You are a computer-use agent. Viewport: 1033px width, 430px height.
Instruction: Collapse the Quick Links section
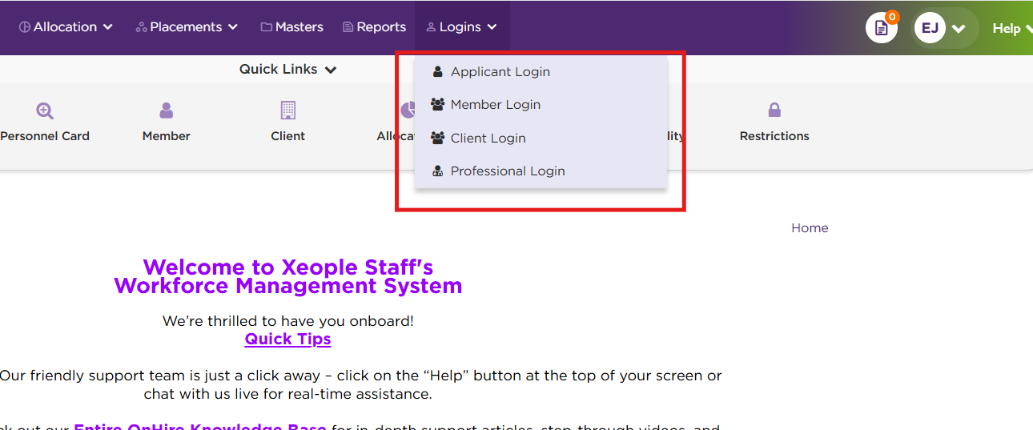(x=287, y=70)
